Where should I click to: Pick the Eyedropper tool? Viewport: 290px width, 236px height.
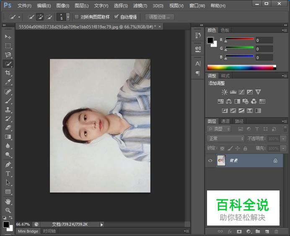8,82
